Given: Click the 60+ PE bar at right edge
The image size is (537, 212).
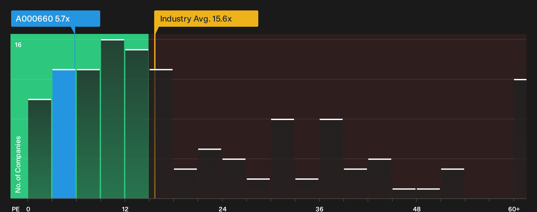Looking at the screenshot, I should tap(520, 139).
